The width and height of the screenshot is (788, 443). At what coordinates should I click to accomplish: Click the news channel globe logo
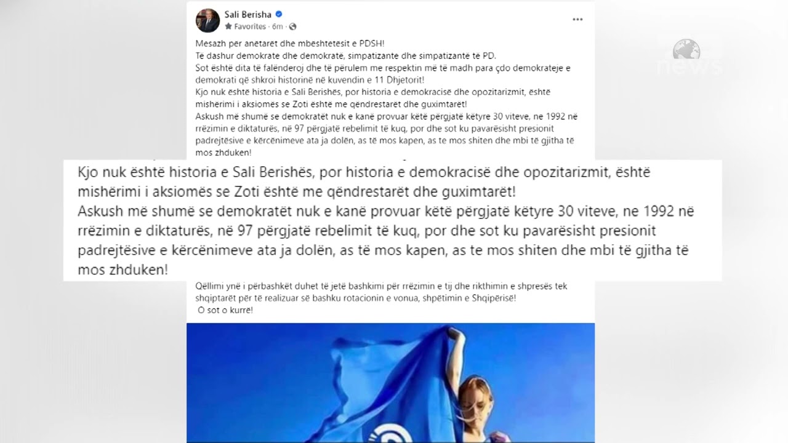tap(686, 49)
